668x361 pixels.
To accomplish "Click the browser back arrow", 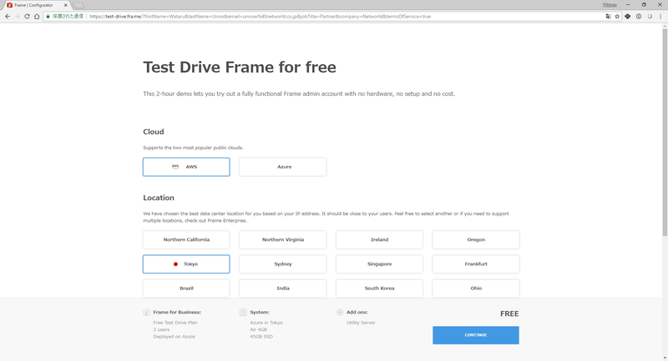I will click(8, 16).
